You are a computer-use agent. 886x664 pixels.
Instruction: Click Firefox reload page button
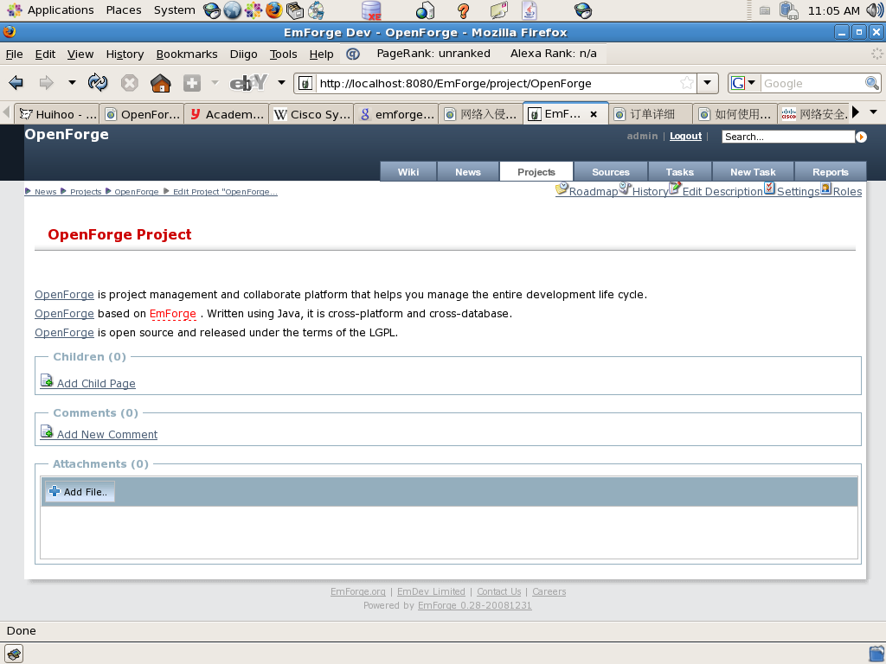coord(98,83)
